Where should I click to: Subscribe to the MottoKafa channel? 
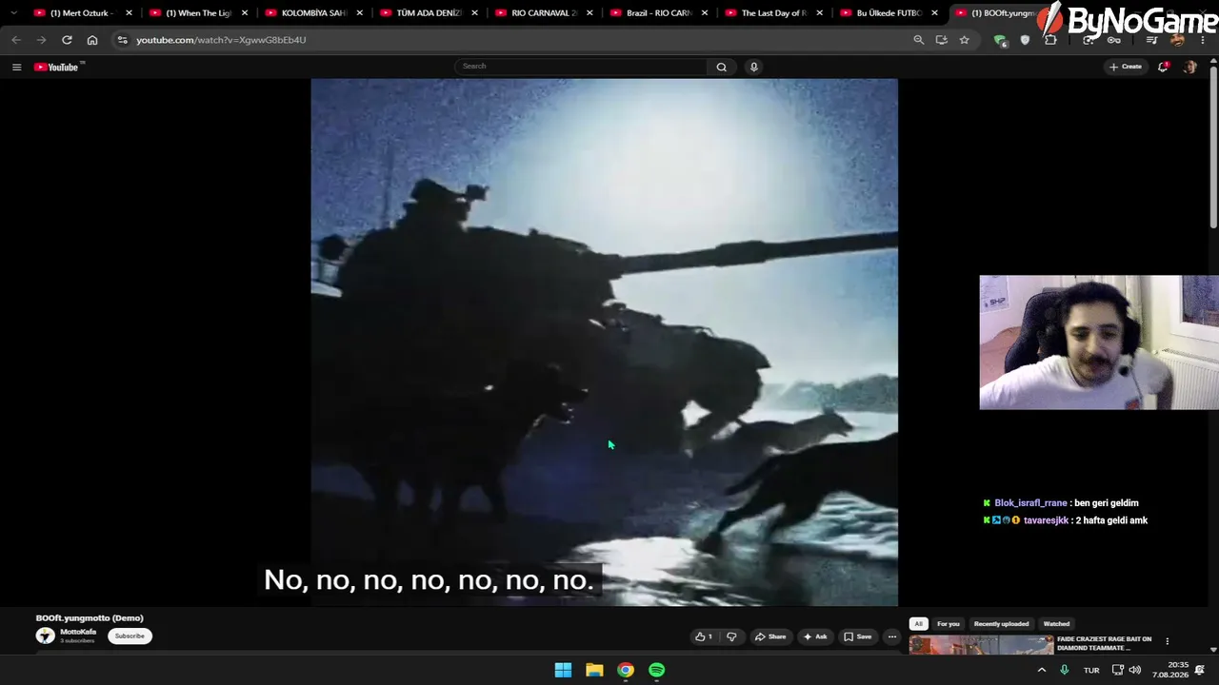point(130,636)
